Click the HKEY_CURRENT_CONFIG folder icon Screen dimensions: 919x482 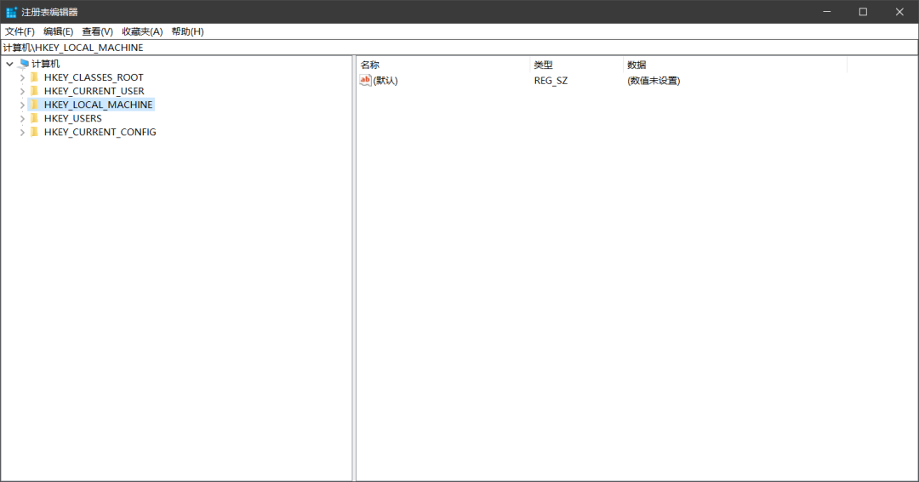point(35,132)
